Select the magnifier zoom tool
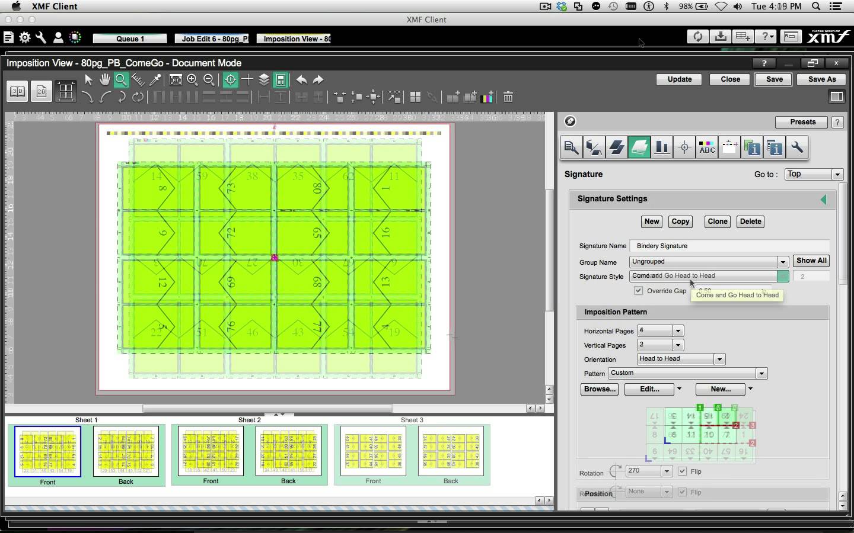 [121, 79]
